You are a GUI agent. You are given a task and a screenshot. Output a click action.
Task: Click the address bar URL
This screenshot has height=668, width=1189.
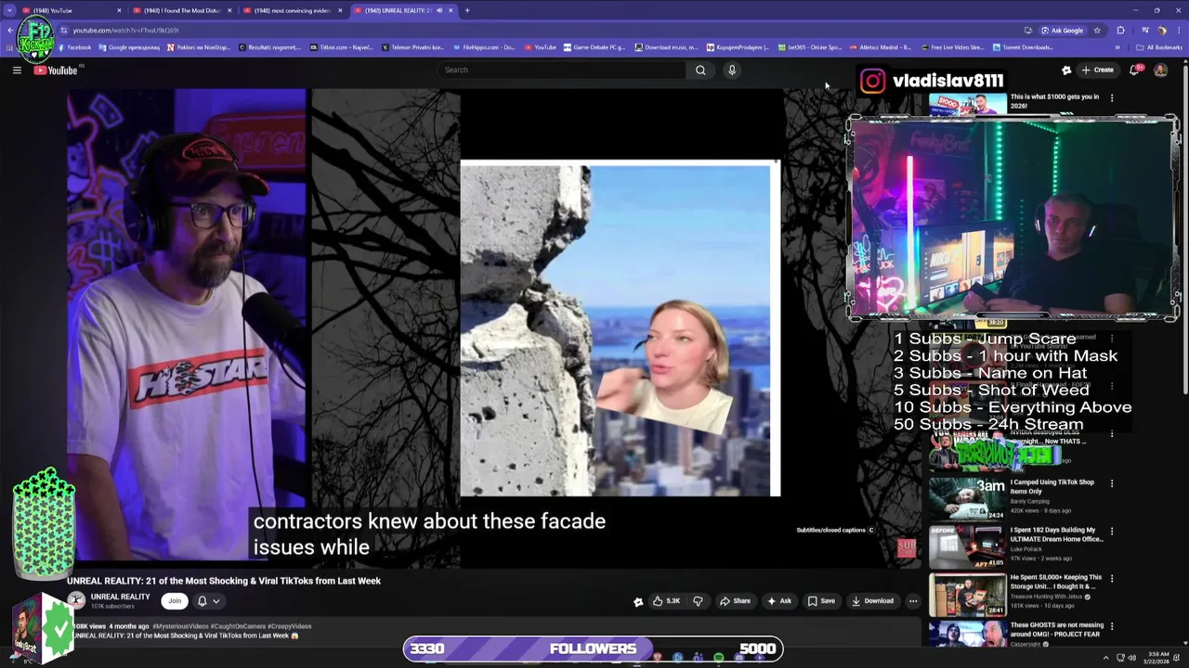click(125, 30)
